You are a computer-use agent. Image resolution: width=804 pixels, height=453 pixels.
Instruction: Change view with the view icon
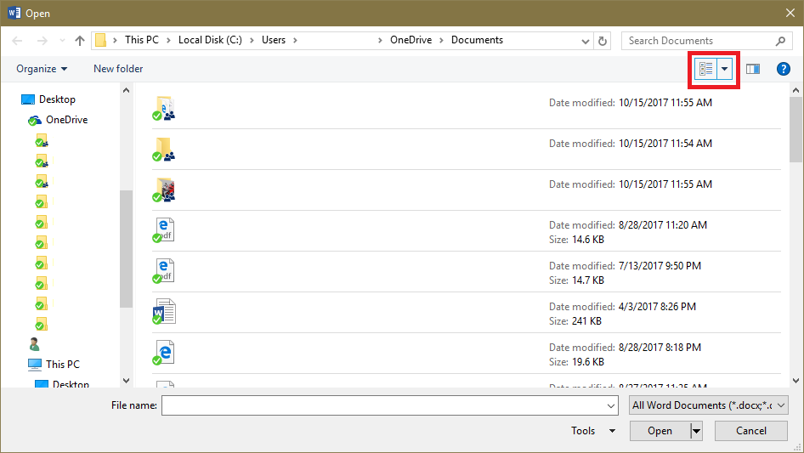tap(705, 69)
